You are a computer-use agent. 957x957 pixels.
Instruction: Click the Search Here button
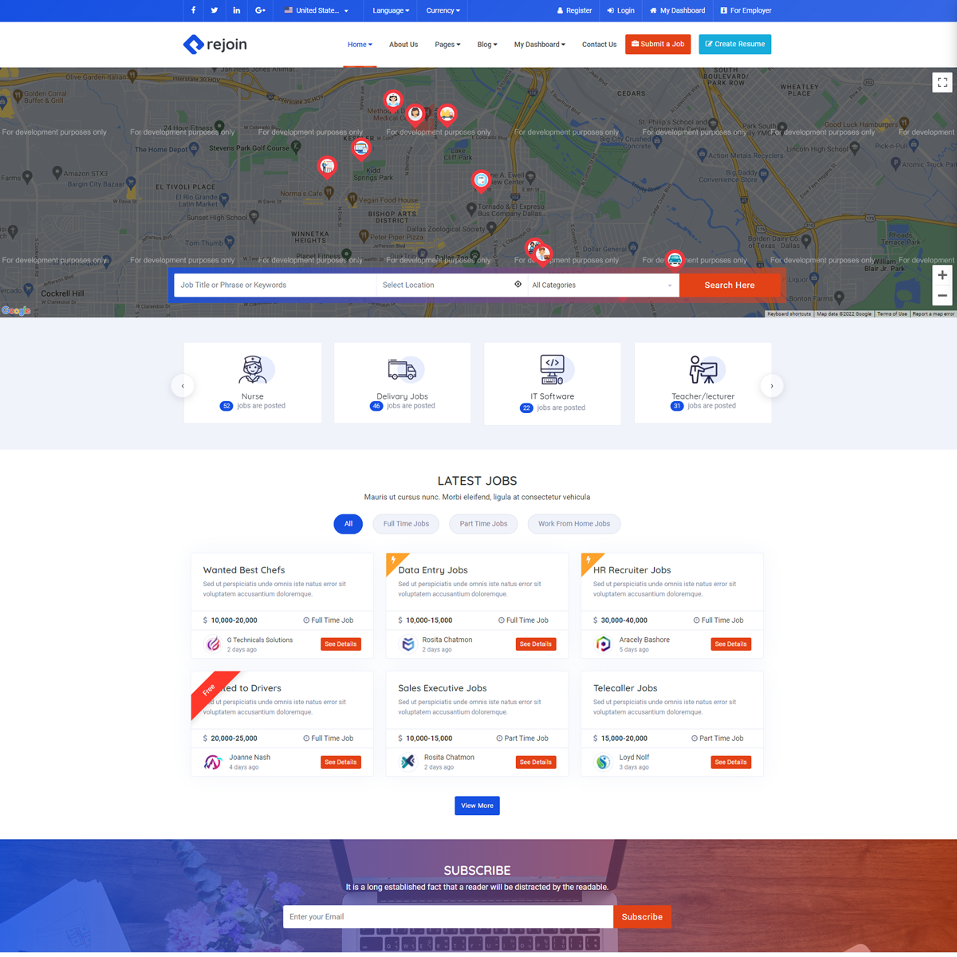point(729,285)
